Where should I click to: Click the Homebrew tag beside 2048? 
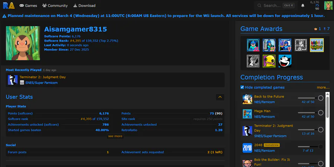pyautogui.click(x=272, y=145)
